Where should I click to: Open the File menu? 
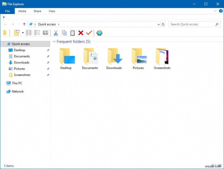tap(8, 11)
